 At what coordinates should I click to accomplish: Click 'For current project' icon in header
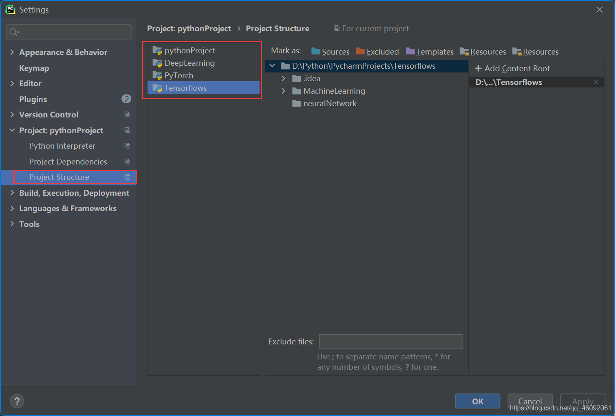tap(336, 28)
